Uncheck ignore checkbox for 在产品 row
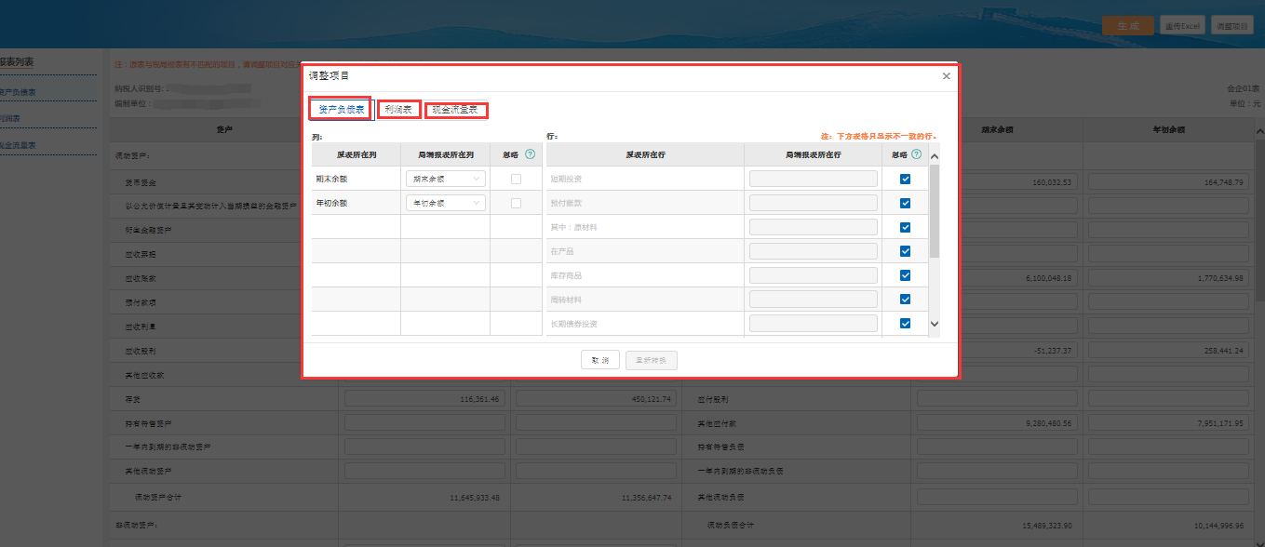This screenshot has height=547, width=1265. click(905, 251)
